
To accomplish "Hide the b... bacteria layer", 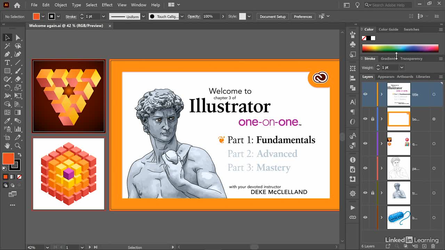I will 365,217.
